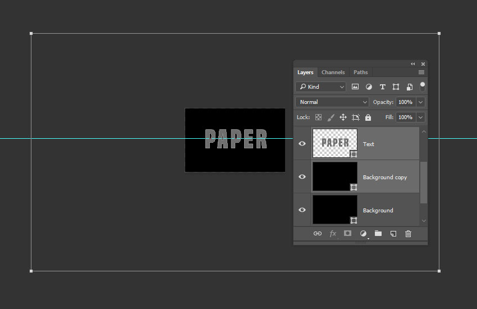Filter layers by smart object icon
The image size is (477, 309).
(x=410, y=87)
